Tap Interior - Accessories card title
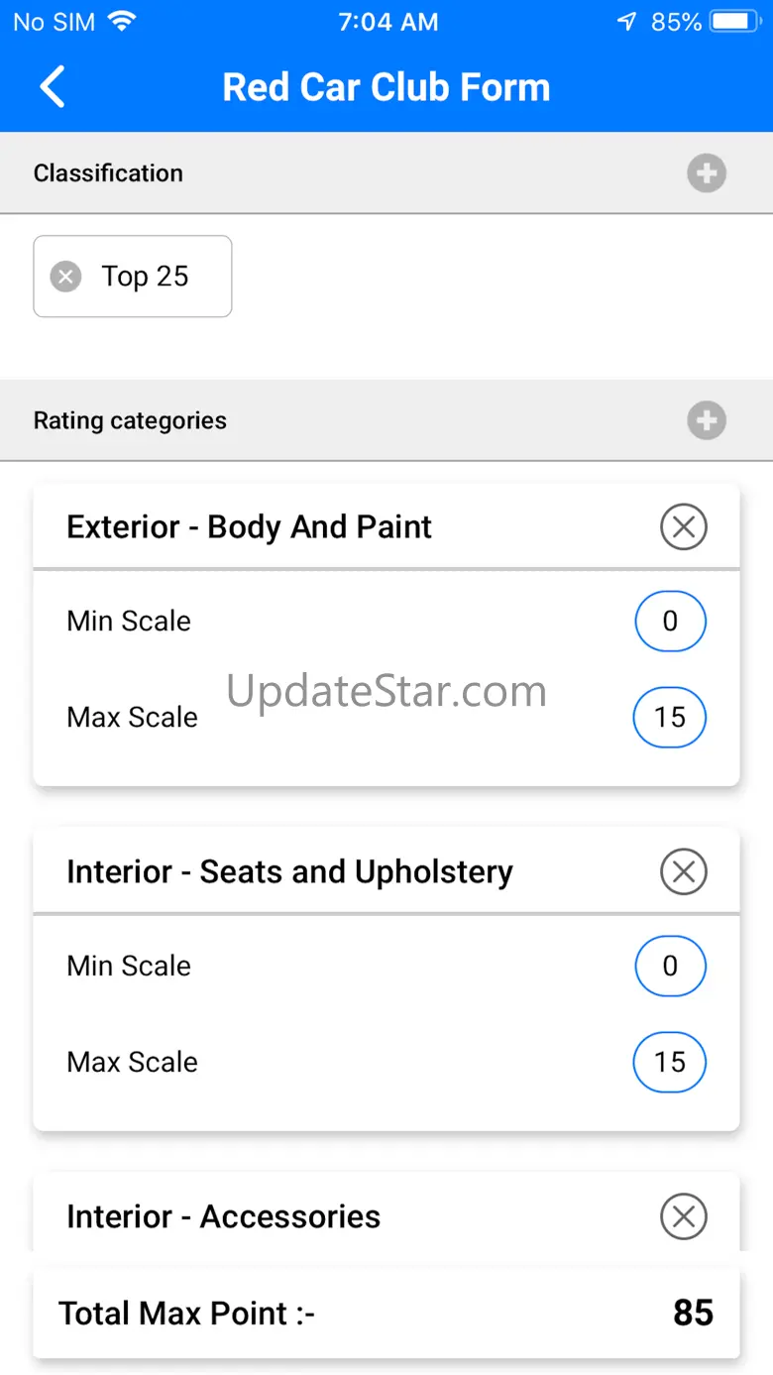 (x=223, y=1216)
